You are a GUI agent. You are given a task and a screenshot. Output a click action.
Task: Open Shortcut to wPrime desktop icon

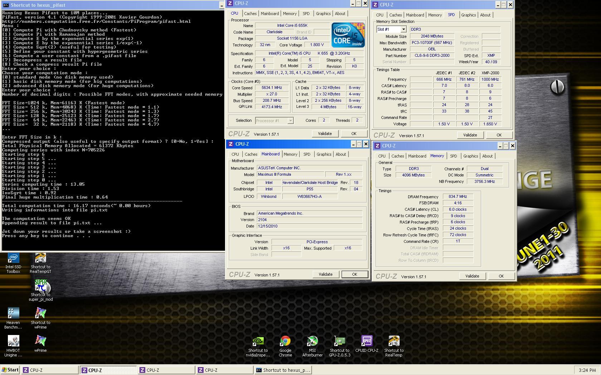40,319
